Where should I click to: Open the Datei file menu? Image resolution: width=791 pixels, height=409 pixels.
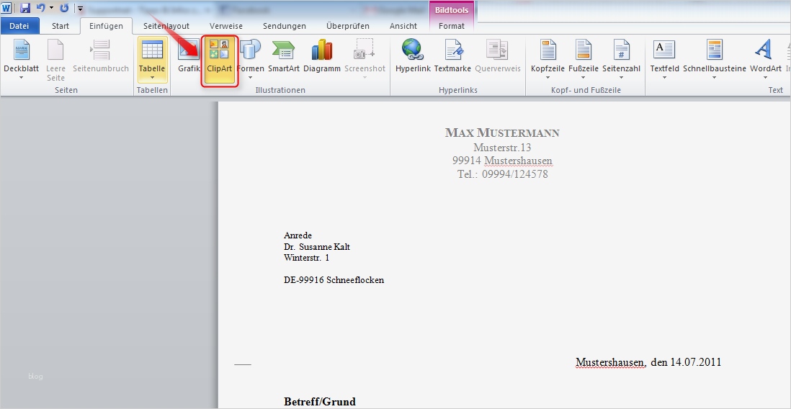(x=19, y=26)
